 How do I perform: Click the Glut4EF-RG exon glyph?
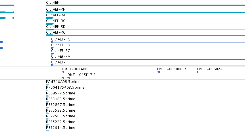click(50, 24)
